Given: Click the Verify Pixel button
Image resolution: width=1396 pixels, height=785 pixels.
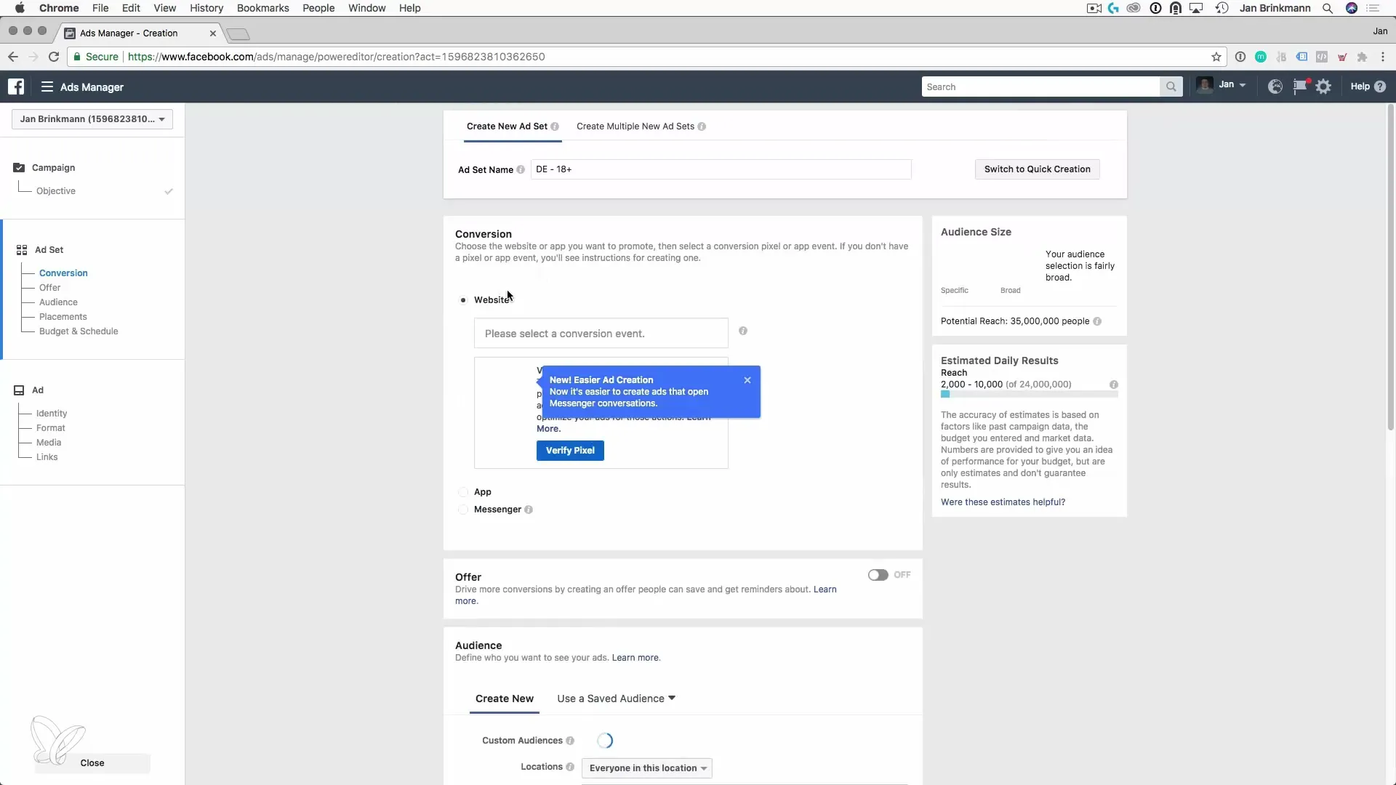Looking at the screenshot, I should pos(570,451).
